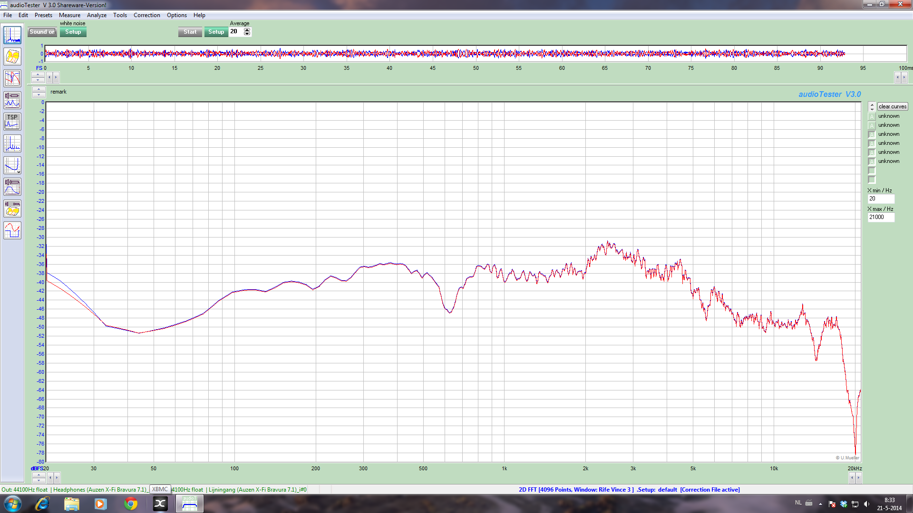This screenshot has width=913, height=513.
Task: Open the speaker waterfall measurement icon
Action: [12, 209]
